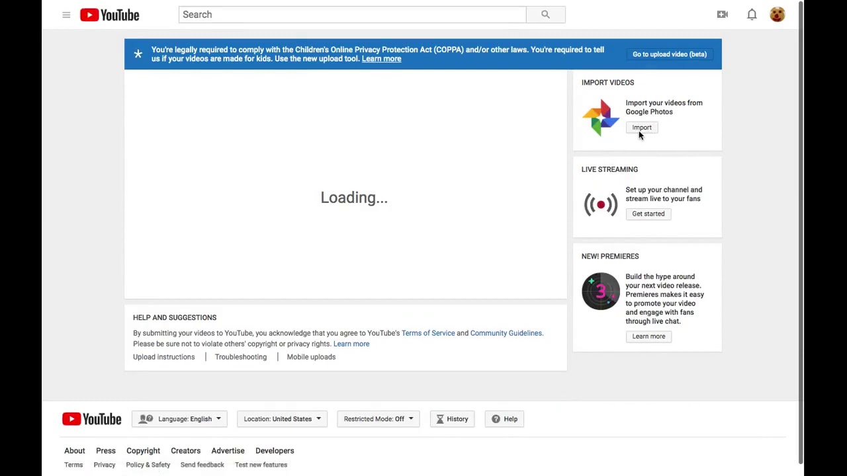Open the Advertise footer link

pyautogui.click(x=228, y=451)
